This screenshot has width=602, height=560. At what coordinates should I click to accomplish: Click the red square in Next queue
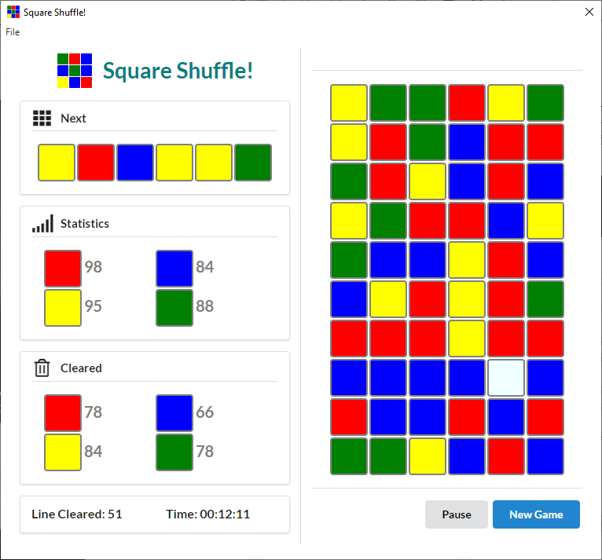coord(96,163)
